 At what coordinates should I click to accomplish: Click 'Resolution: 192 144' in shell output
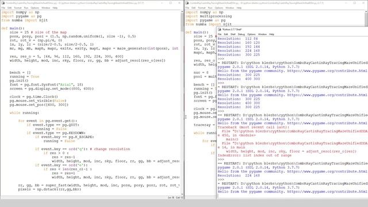click(x=239, y=47)
